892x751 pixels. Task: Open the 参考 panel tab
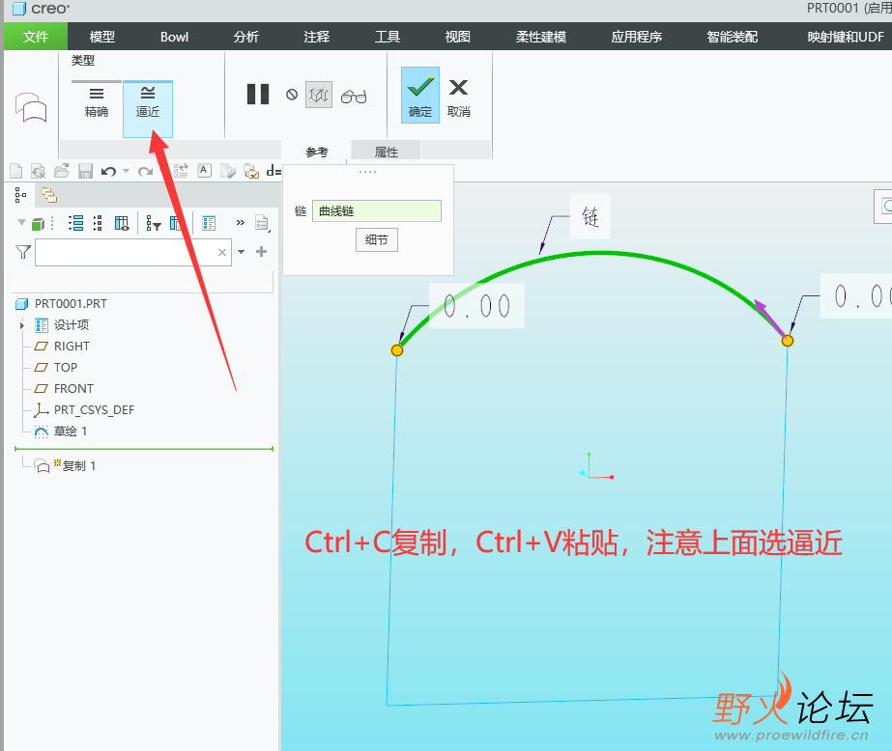[x=317, y=152]
